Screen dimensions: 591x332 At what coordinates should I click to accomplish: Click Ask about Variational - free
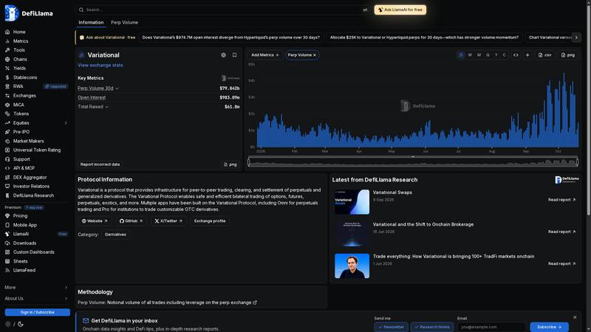pyautogui.click(x=107, y=38)
